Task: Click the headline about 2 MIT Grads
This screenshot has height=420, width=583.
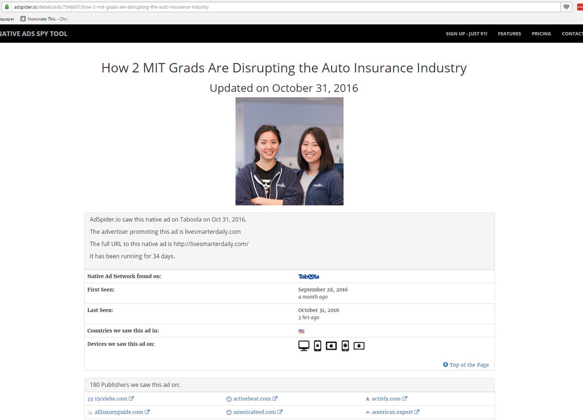Action: pos(284,68)
